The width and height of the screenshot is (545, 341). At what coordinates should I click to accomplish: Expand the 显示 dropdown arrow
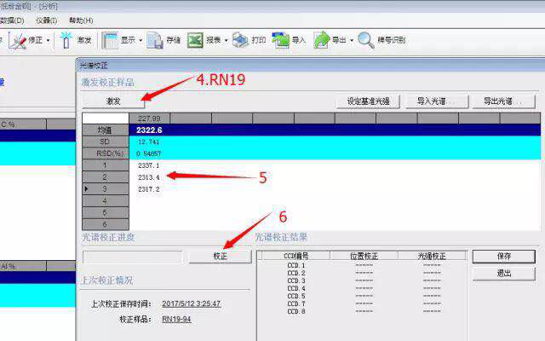[x=141, y=40]
